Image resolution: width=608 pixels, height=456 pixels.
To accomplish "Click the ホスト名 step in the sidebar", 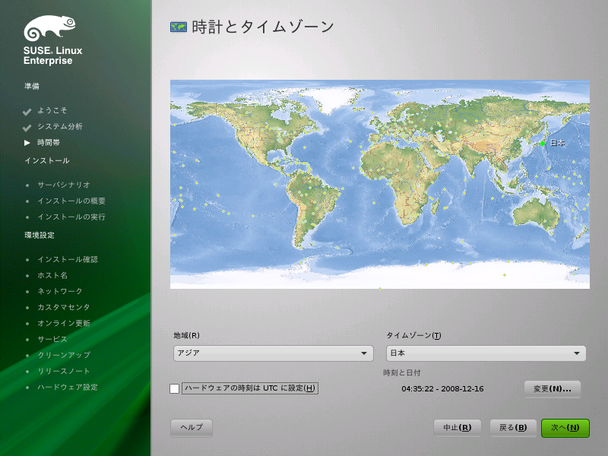I will point(52,275).
